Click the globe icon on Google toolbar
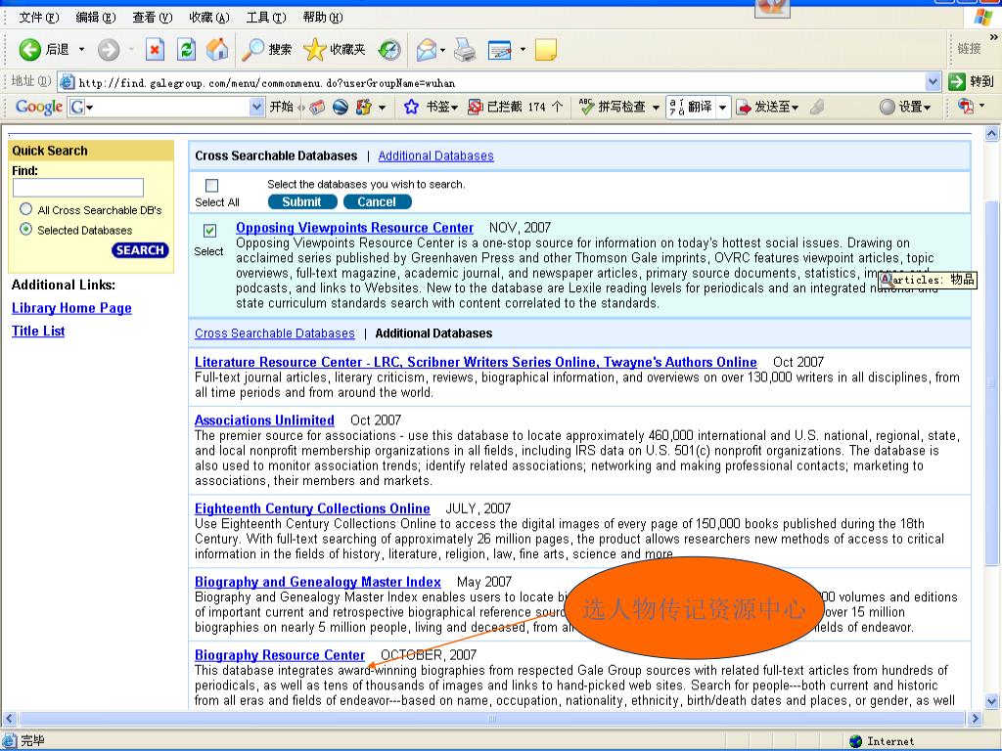The width and height of the screenshot is (1002, 751). coord(341,107)
